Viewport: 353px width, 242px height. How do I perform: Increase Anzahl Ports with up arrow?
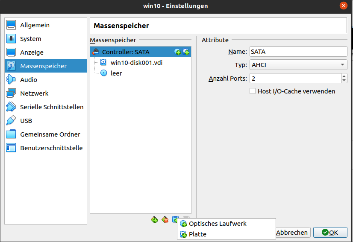[x=344, y=76]
